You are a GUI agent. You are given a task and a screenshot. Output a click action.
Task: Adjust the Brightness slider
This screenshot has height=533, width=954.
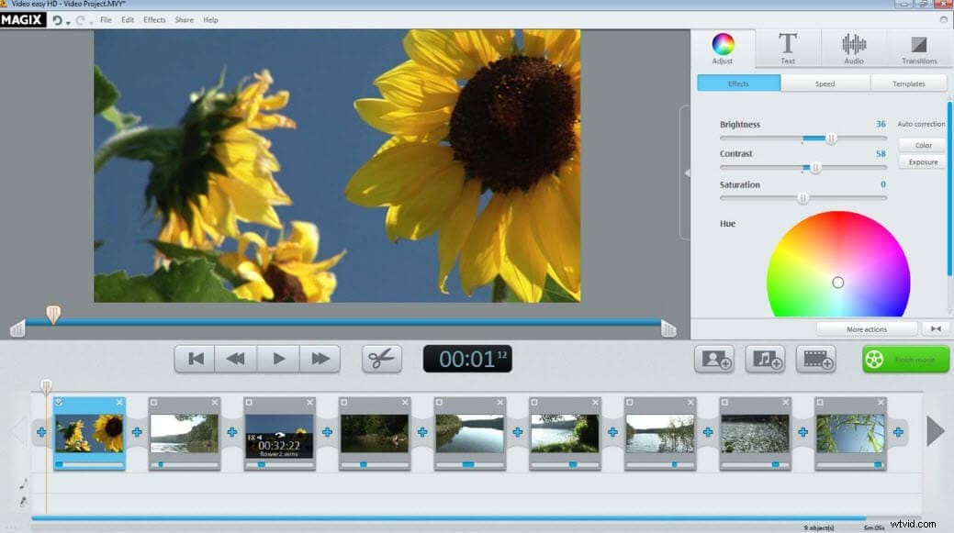point(831,138)
